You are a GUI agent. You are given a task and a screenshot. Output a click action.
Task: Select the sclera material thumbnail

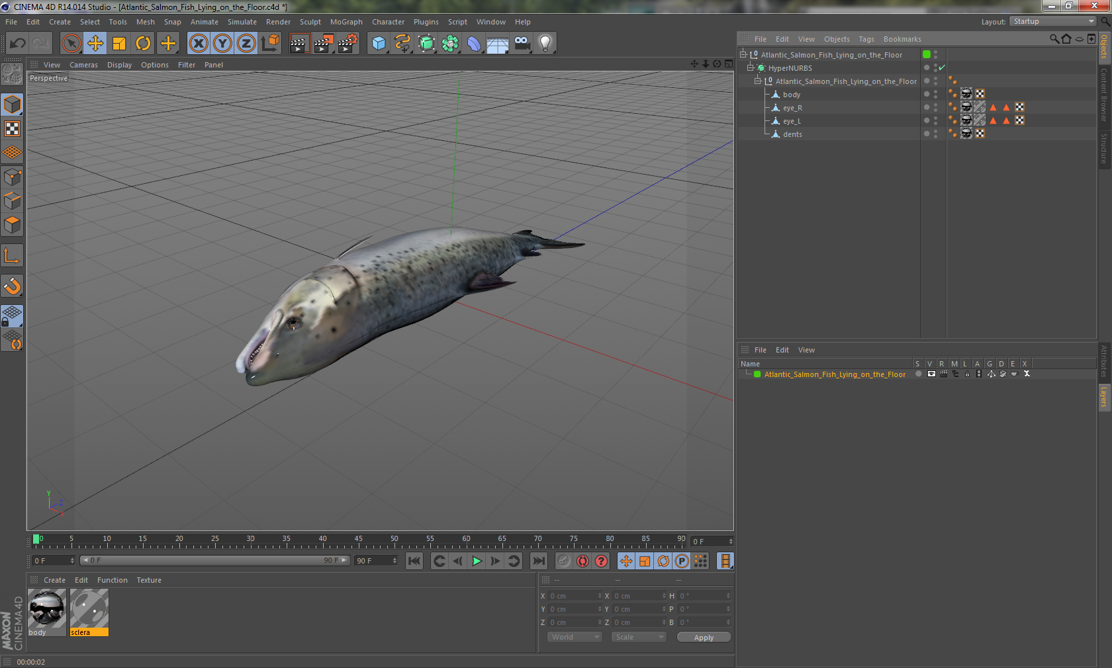(89, 609)
